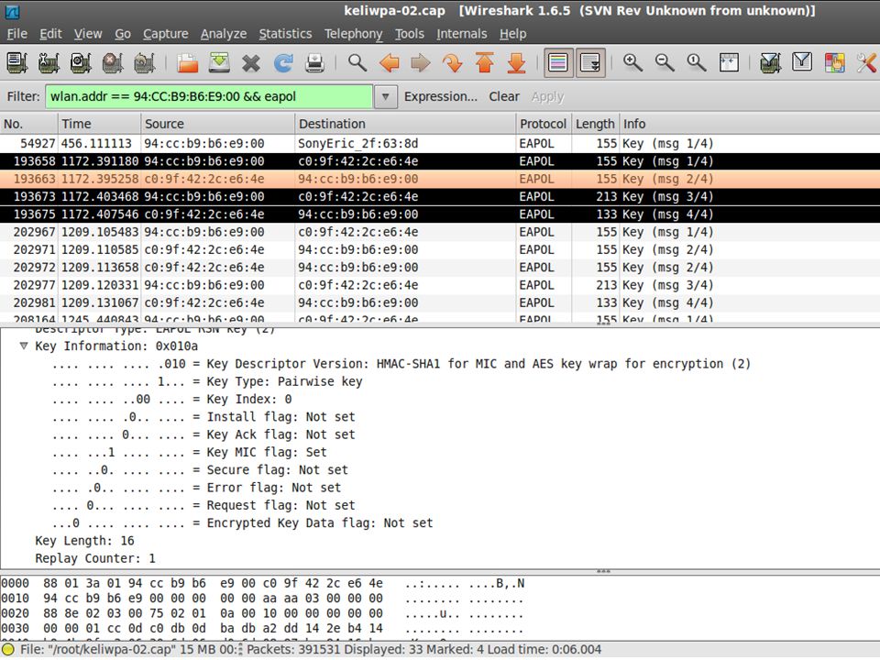This screenshot has width=880, height=660.
Task: Select highlighted packet 193663 msg 2/4
Action: click(x=440, y=179)
